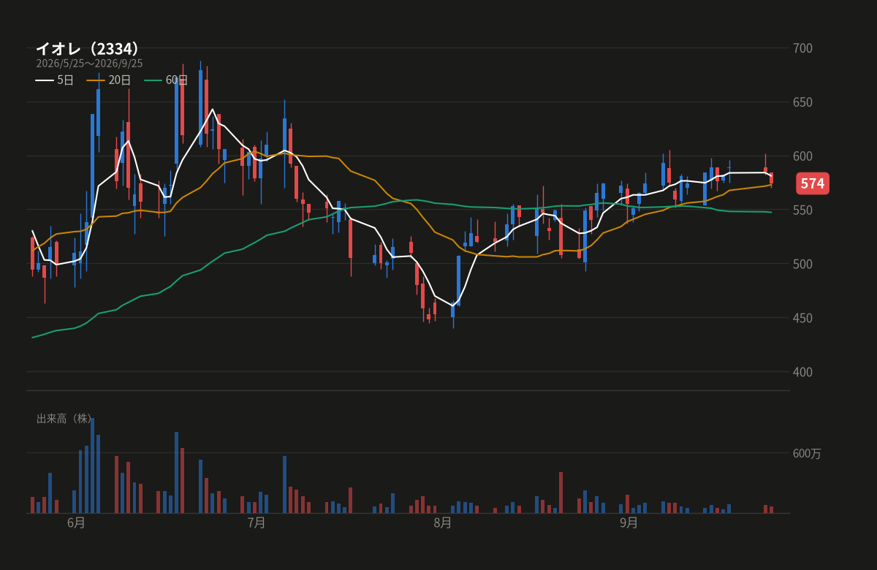Click the 700 price axis label
Screen dimensions: 877x570
click(802, 48)
